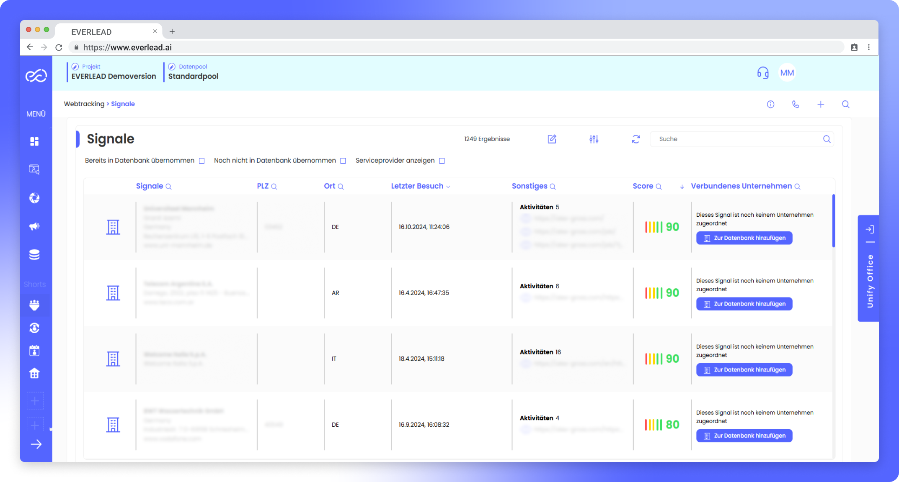Enable 'Serviceprovider anzeigen' checkbox

point(442,161)
